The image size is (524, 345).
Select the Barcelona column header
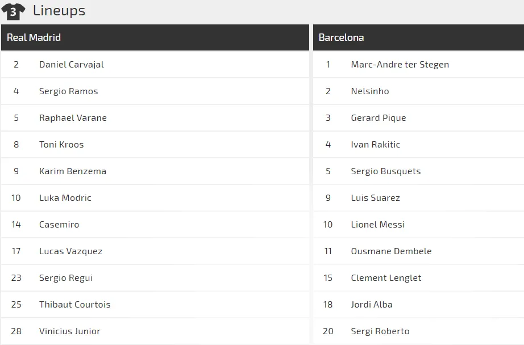[x=341, y=37]
